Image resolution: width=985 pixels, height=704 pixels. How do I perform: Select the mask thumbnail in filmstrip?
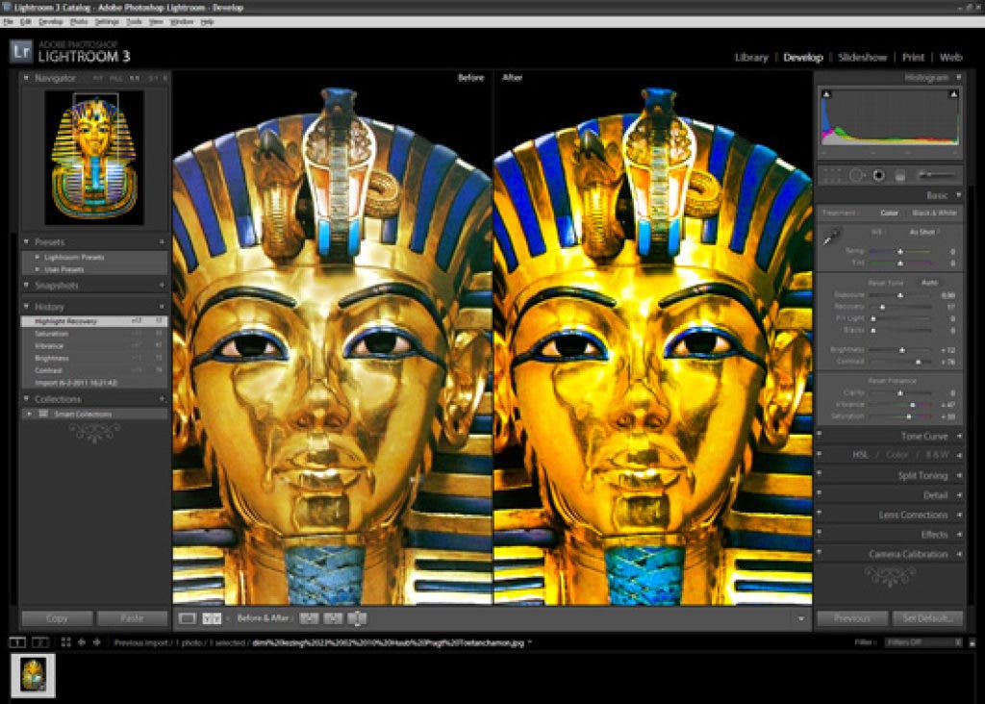coord(33,676)
